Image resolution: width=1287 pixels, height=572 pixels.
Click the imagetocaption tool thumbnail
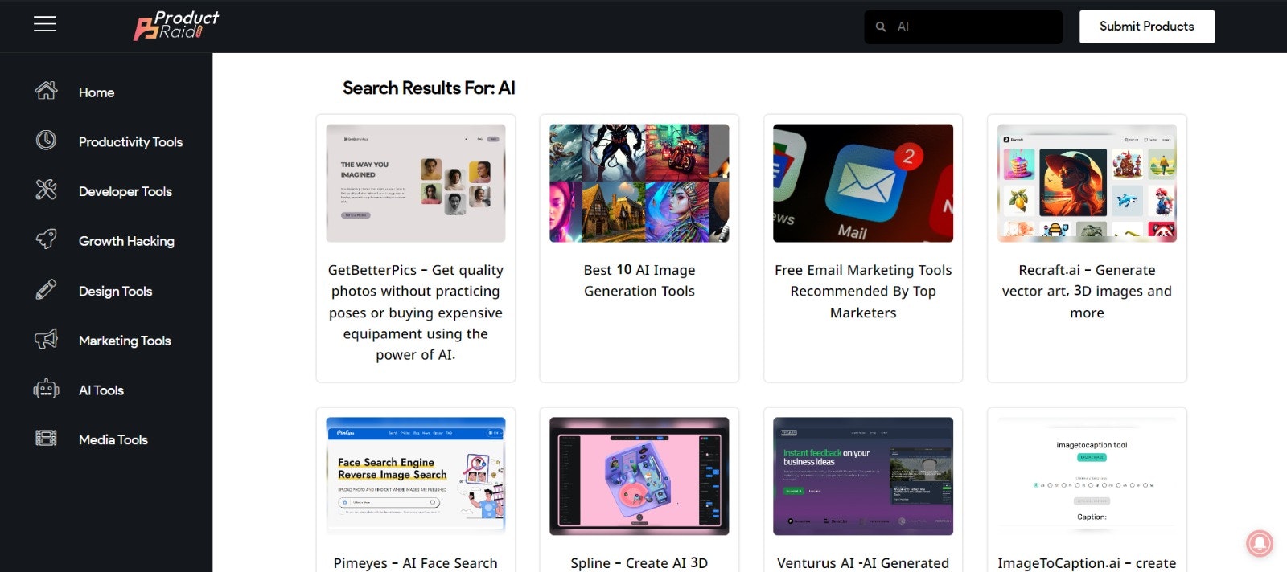[1087, 476]
